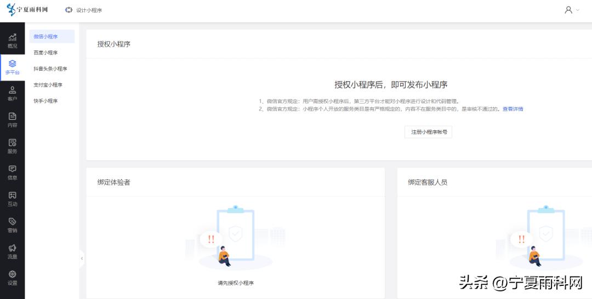
Task: Click the 内容 content sidebar icon
Action: (12, 120)
